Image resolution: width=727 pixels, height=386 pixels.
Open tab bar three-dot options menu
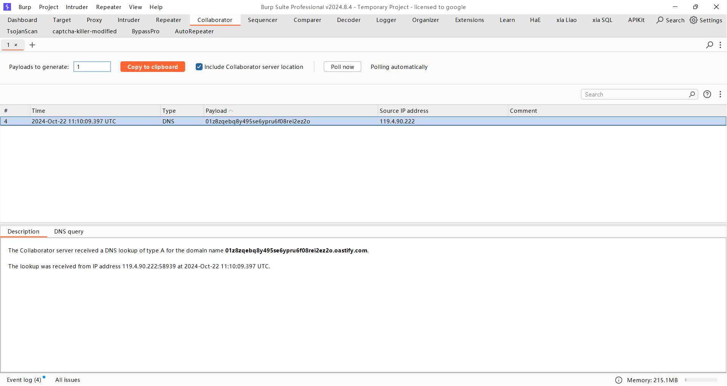(x=720, y=45)
